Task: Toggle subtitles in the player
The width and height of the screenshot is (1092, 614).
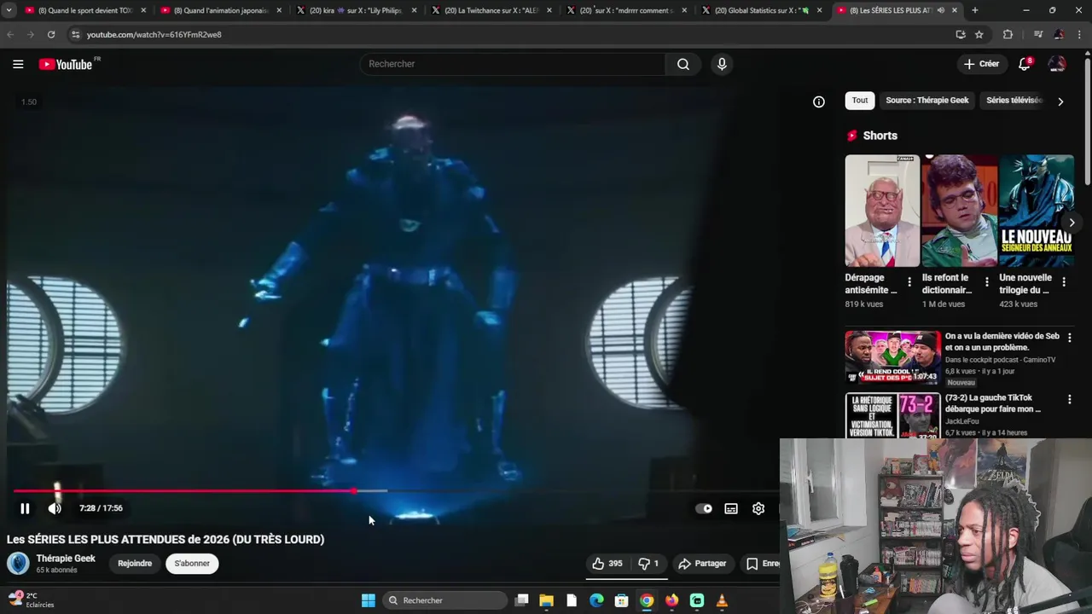Action: pos(731,508)
